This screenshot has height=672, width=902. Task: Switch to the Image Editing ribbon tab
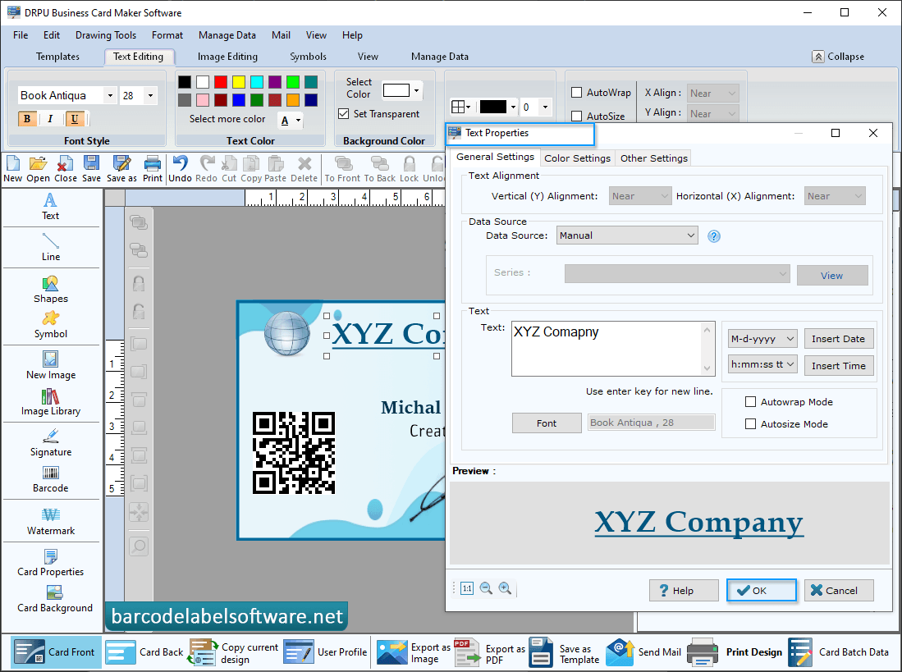coord(228,57)
